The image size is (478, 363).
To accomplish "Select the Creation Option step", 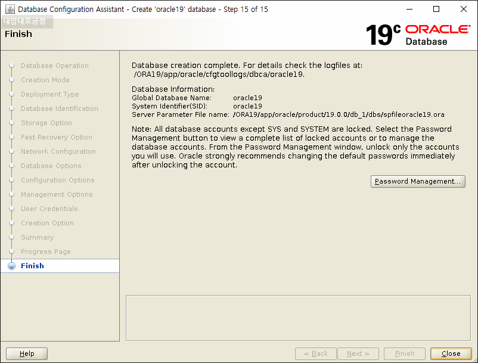I will click(x=47, y=223).
